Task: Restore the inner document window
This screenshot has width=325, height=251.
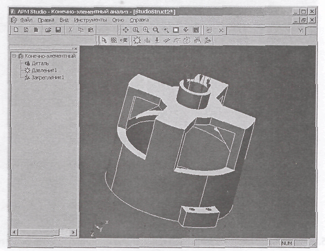Action: [x=303, y=20]
